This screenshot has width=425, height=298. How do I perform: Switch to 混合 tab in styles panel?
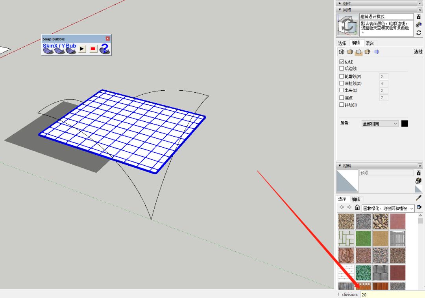(x=370, y=43)
